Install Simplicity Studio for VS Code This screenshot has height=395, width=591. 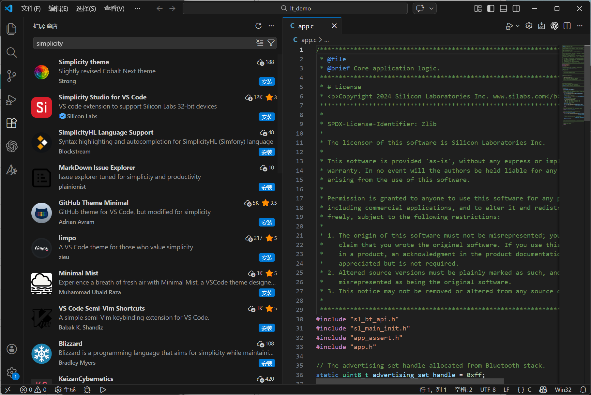pyautogui.click(x=266, y=117)
